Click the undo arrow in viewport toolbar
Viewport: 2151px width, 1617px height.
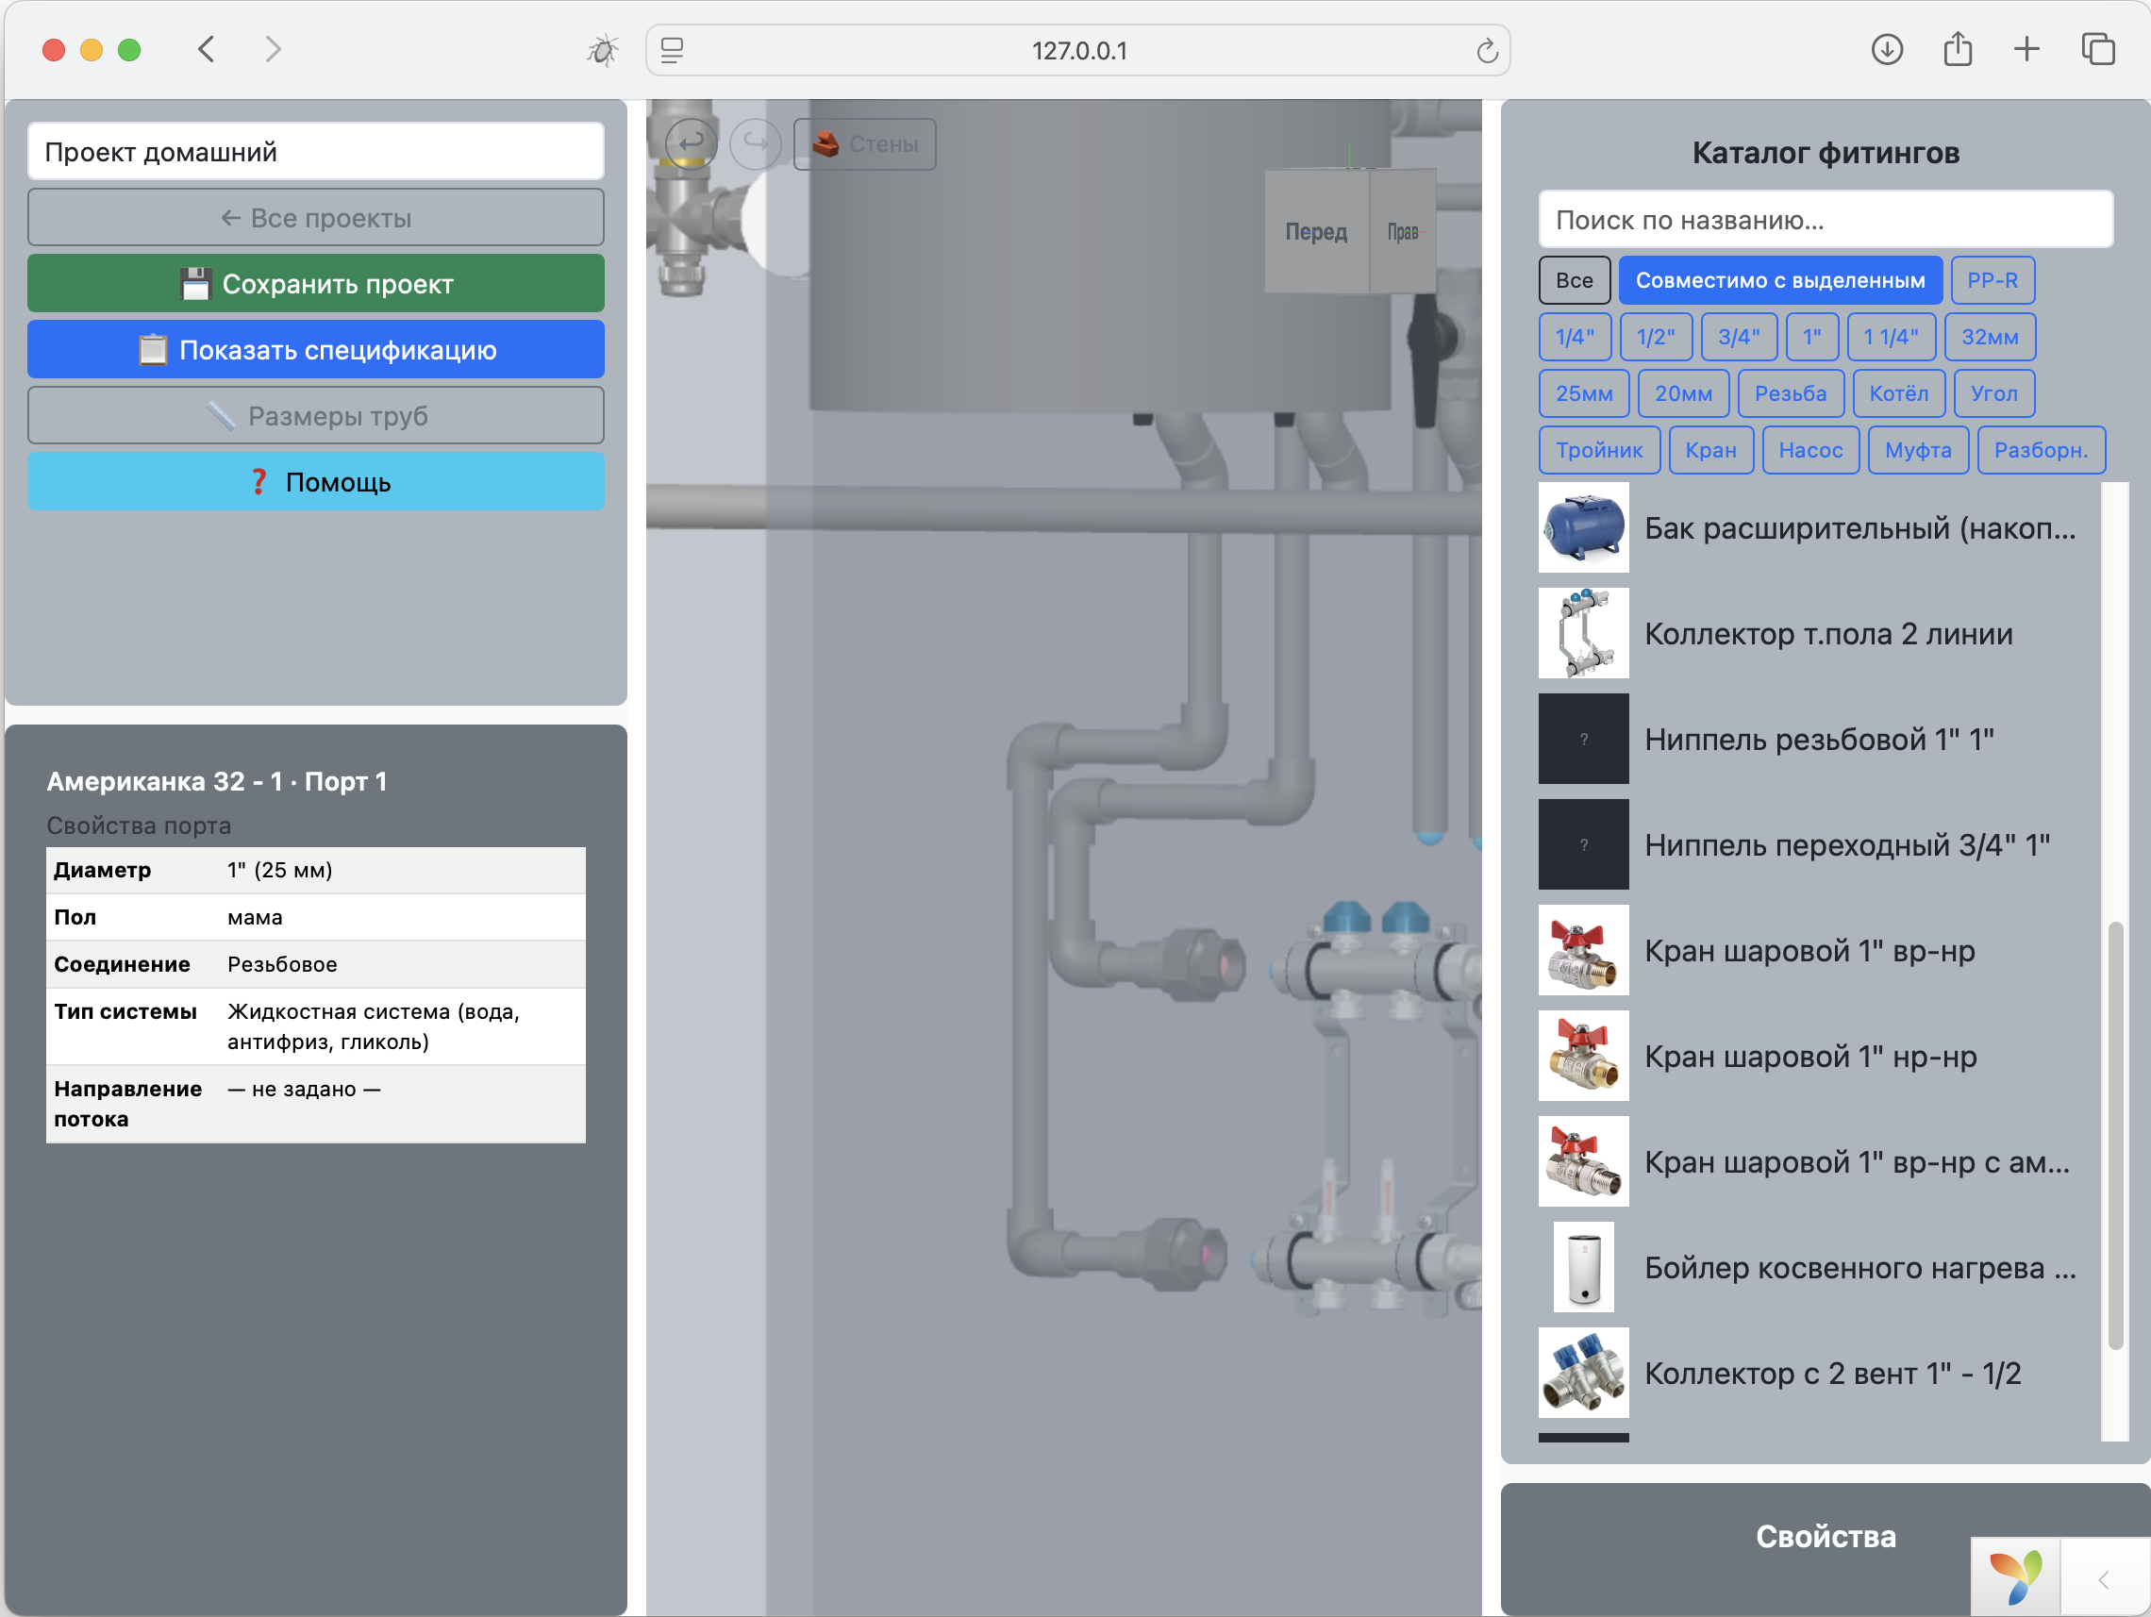pos(691,144)
